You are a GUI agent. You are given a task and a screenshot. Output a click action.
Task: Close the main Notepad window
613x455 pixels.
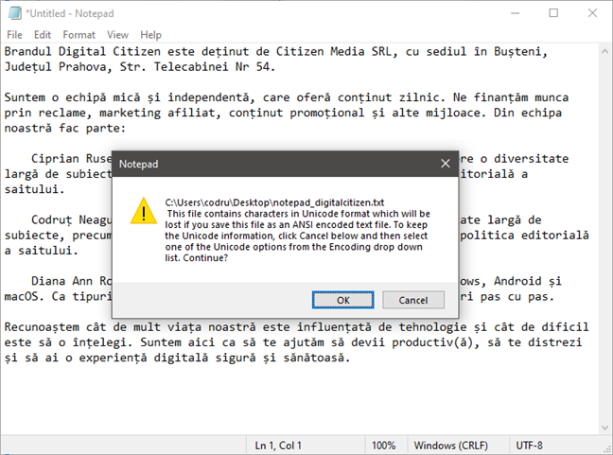pyautogui.click(x=592, y=13)
